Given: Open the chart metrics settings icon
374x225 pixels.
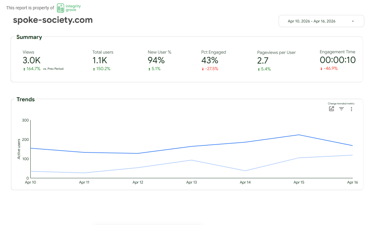Looking at the screenshot, I should (x=331, y=109).
